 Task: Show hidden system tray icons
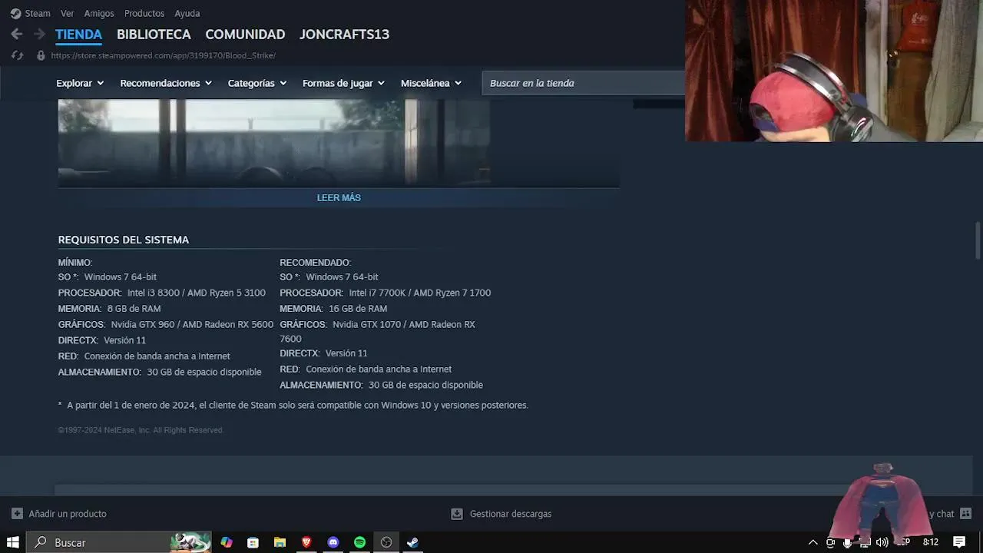(813, 542)
